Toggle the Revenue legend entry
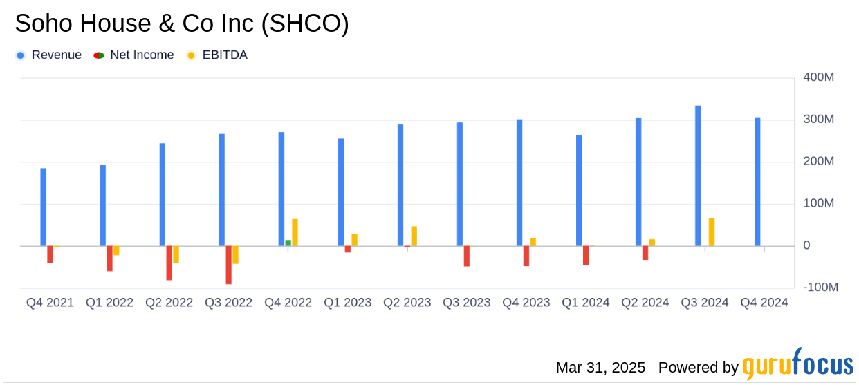Screen dimensions: 859x385 48,55
